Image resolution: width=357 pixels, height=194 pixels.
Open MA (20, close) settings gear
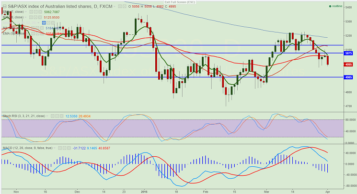click(x=35, y=17)
